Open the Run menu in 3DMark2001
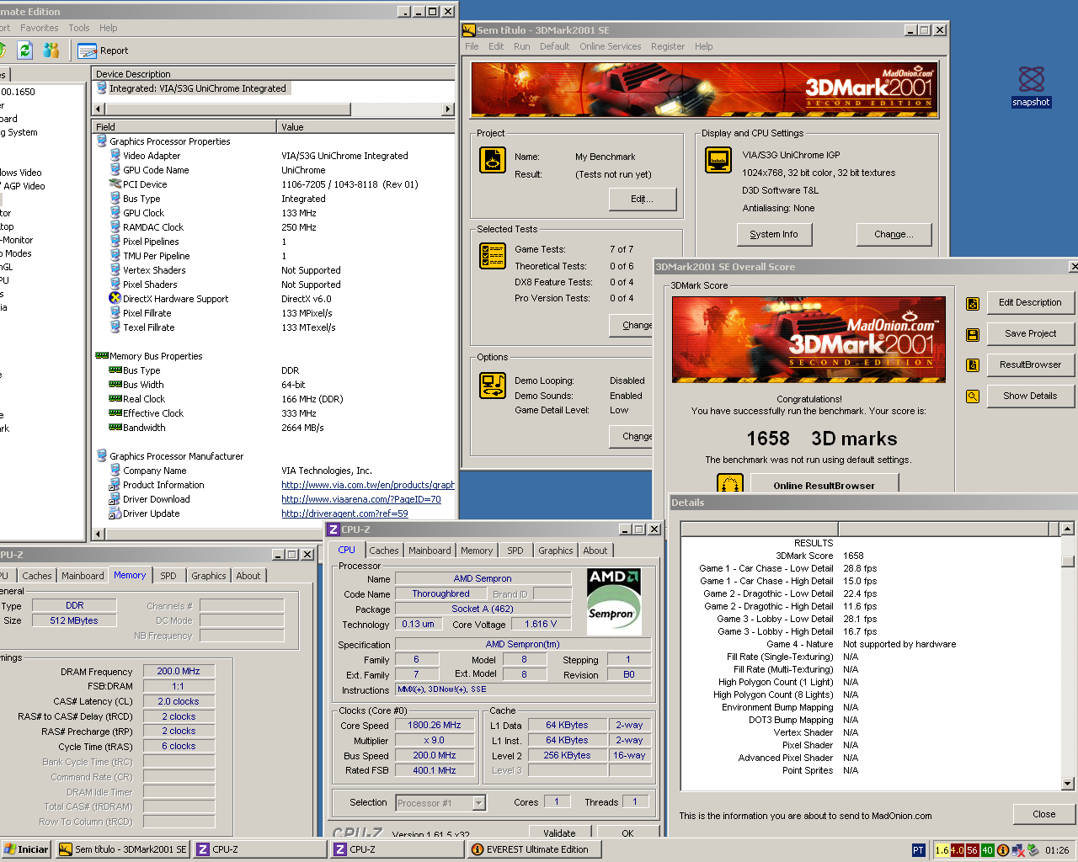The width and height of the screenshot is (1078, 862). pos(522,46)
